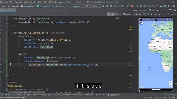Viewport: 177px width, 99px height.
Task: Toggle the switch in emulator map
Action: [x=142, y=23]
